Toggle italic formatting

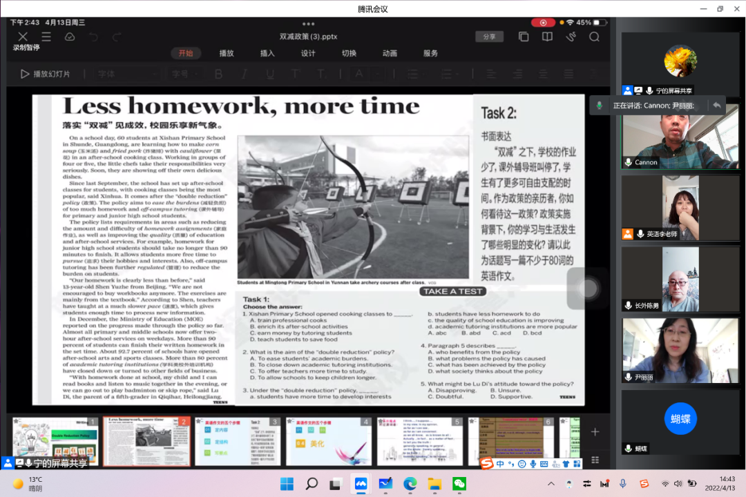coord(244,74)
